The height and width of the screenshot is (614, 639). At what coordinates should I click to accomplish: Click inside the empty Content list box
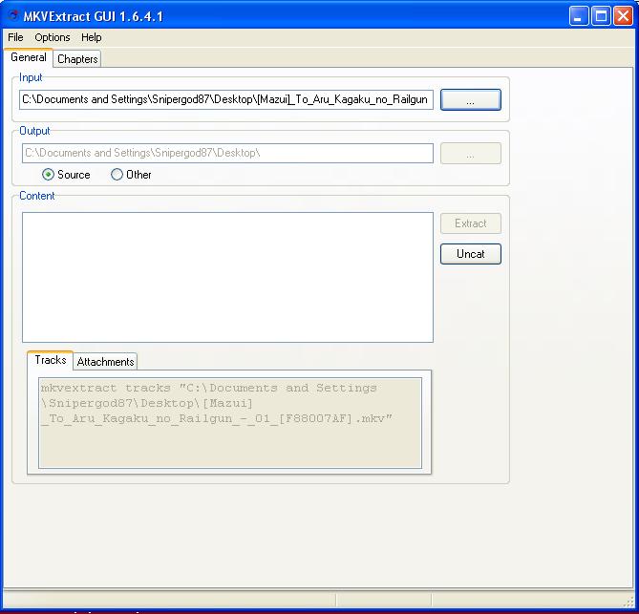(x=227, y=277)
